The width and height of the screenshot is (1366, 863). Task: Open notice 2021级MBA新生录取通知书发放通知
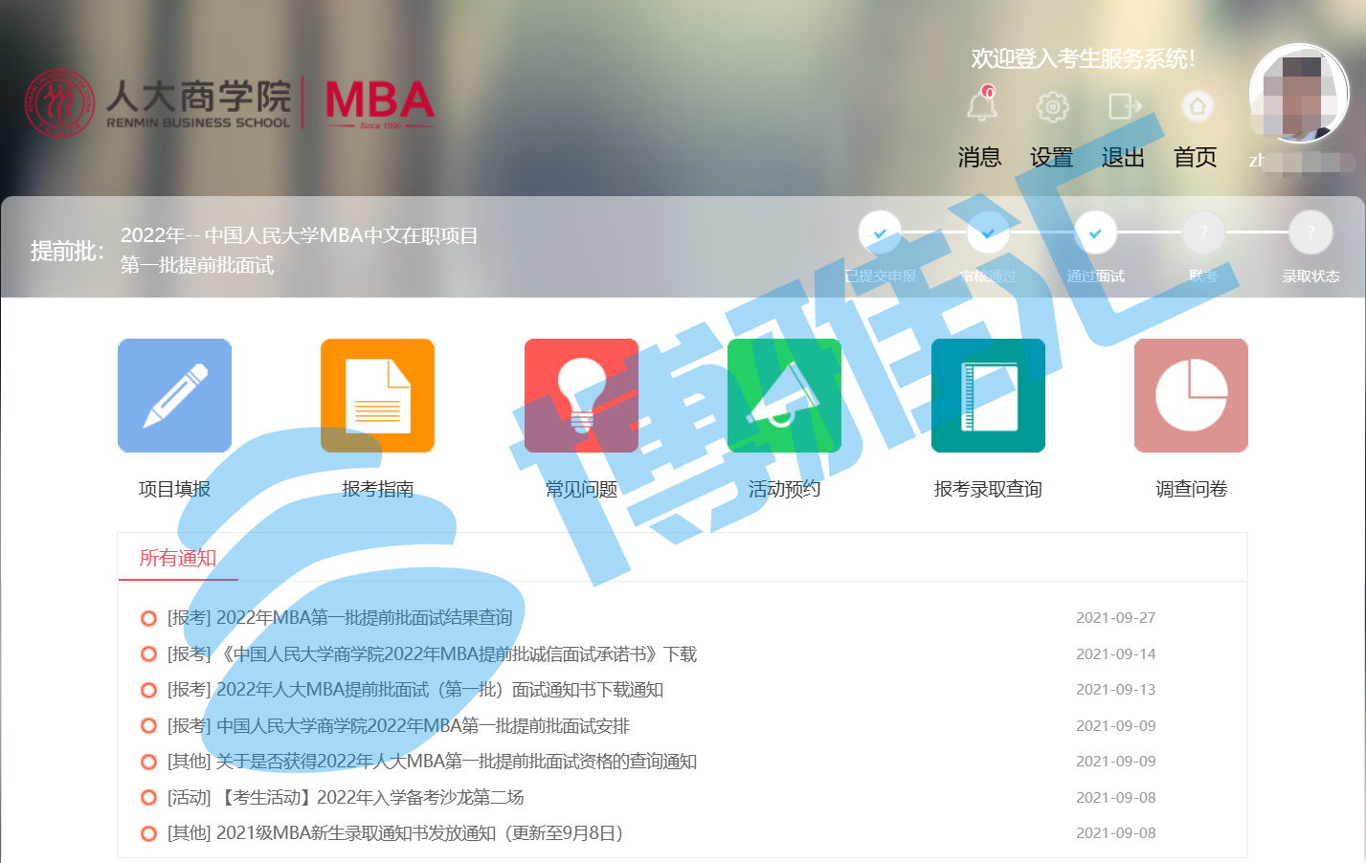click(395, 833)
